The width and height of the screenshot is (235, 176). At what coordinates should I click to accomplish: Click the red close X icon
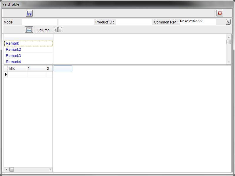point(220,13)
